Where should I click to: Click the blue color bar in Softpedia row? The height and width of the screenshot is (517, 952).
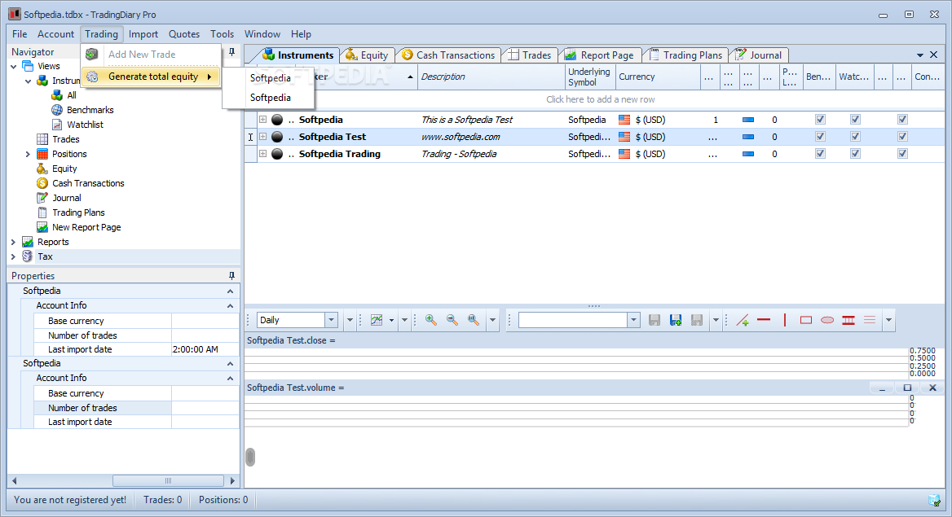[x=748, y=120]
